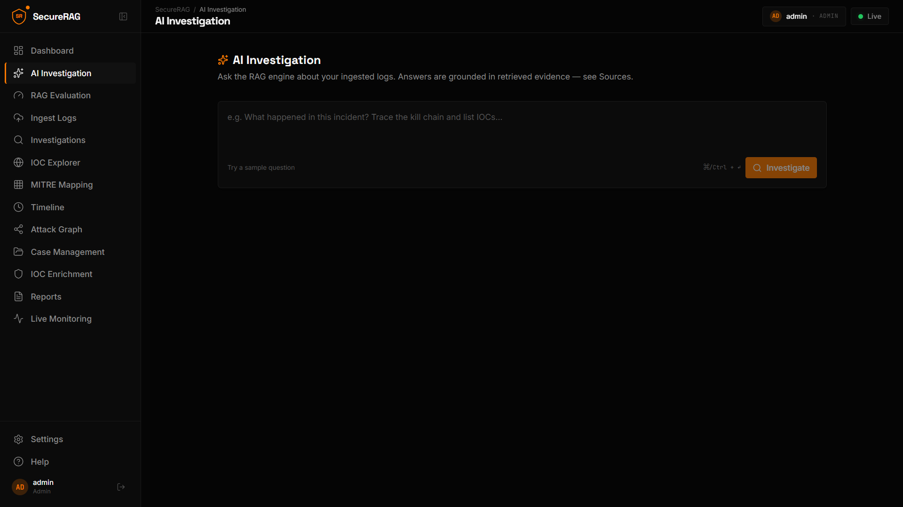The width and height of the screenshot is (903, 507).
Task: Switch to Live Monitoring
Action: [x=71, y=318]
